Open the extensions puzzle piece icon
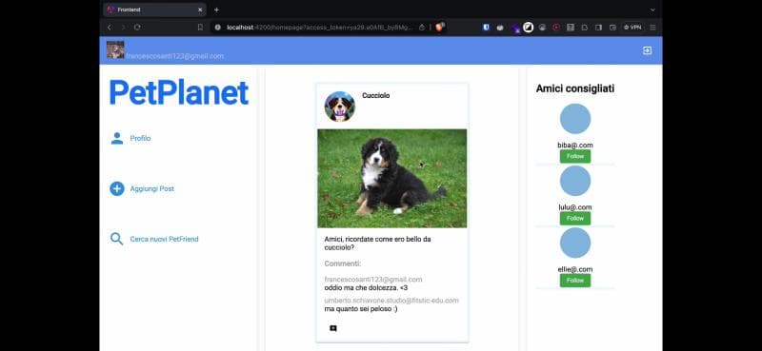 [585, 28]
